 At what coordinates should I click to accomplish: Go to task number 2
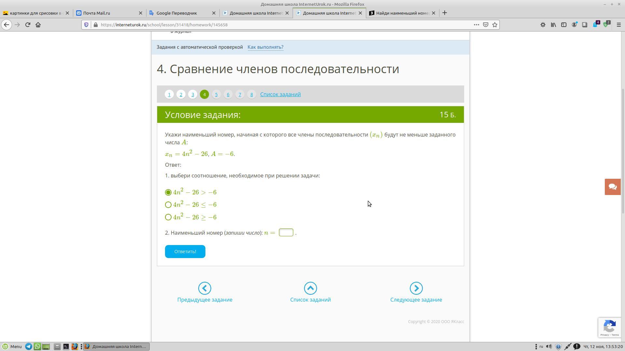point(181,94)
